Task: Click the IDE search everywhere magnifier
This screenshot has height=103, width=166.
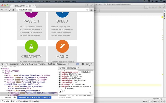Action: [x=164, y=7]
